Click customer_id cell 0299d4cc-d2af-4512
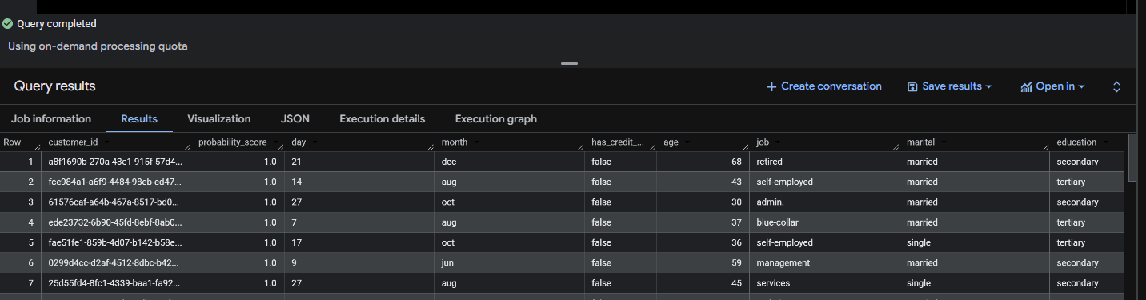This screenshot has height=300, width=1146. 115,262
